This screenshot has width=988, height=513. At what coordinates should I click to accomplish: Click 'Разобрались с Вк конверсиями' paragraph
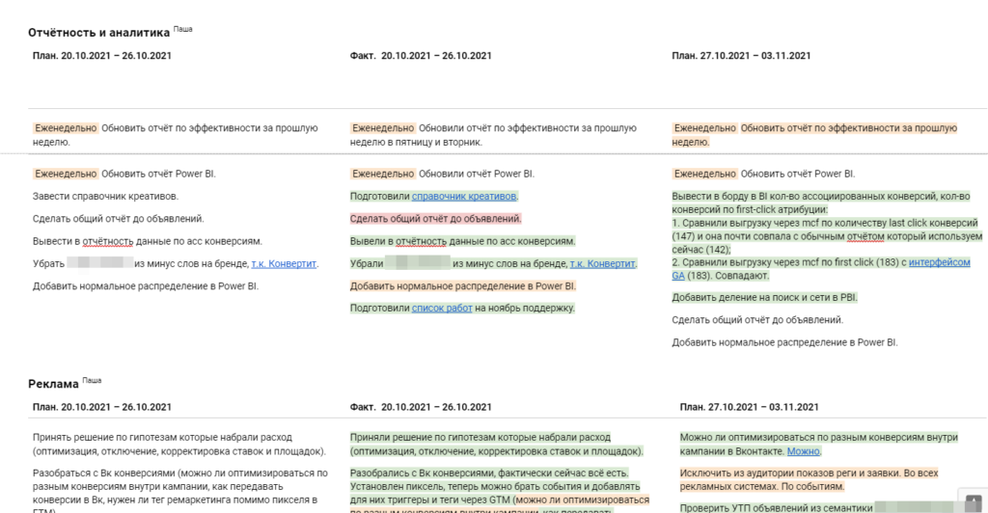click(x=500, y=492)
